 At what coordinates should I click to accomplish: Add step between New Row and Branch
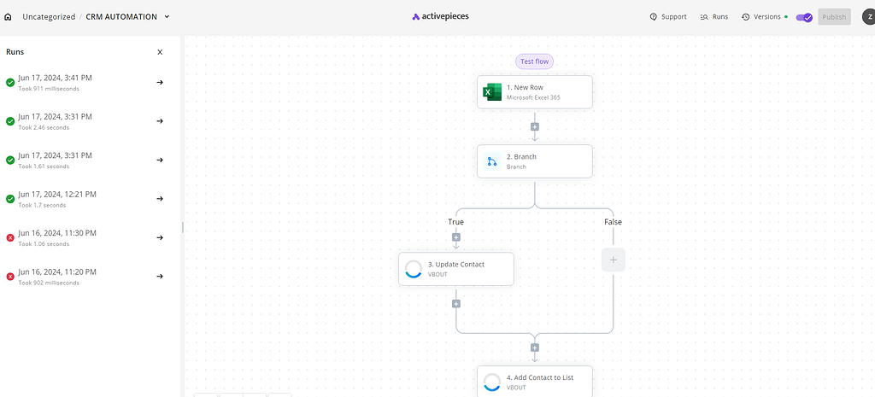tap(535, 126)
